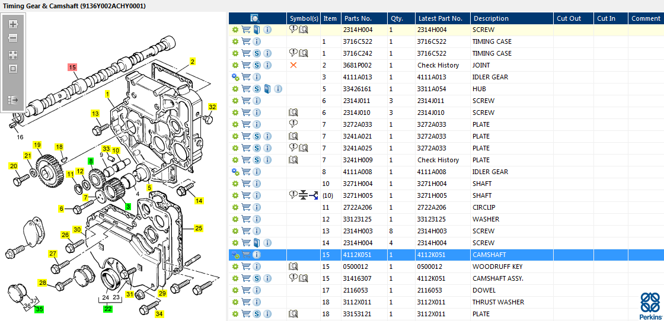Zoom out of the parts diagram
The image size is (664, 321).
click(13, 38)
